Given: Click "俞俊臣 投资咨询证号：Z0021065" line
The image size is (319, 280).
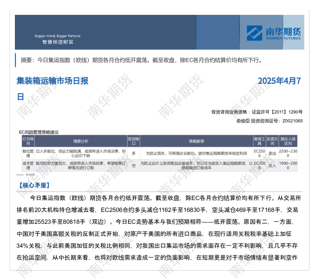Looking at the screenshot, I should coord(269,121).
